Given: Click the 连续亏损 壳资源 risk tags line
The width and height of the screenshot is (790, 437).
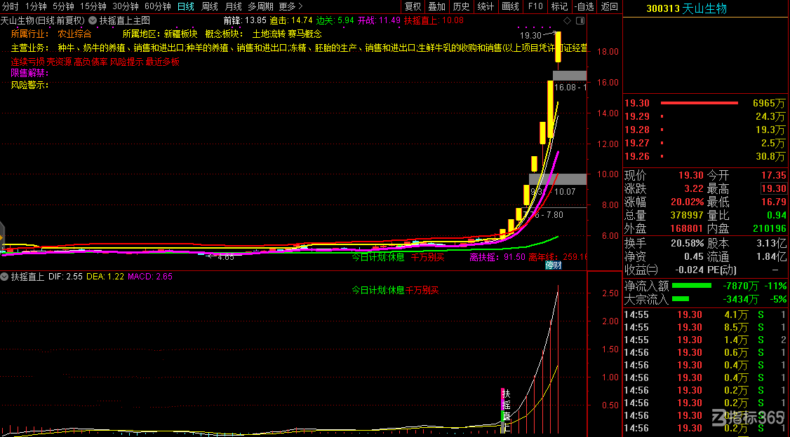Looking at the screenshot, I should pos(95,62).
